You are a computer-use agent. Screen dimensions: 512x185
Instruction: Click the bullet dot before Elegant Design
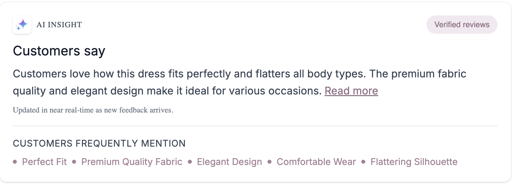click(x=190, y=162)
